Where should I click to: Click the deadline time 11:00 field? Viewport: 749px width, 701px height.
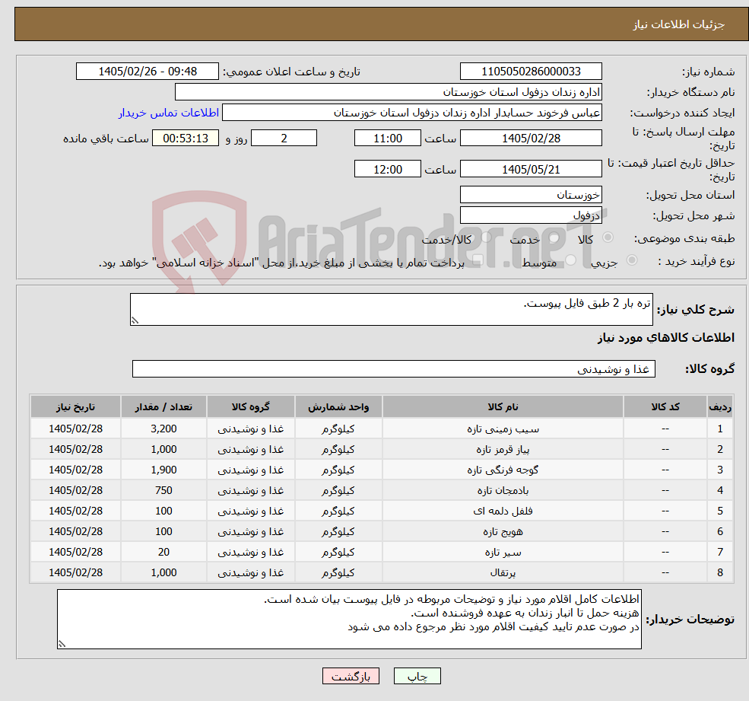[387, 139]
